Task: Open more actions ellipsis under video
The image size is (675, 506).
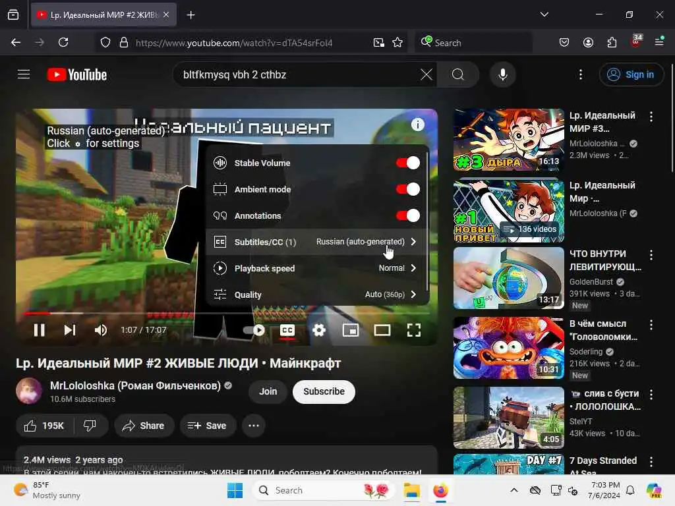Action: click(254, 426)
